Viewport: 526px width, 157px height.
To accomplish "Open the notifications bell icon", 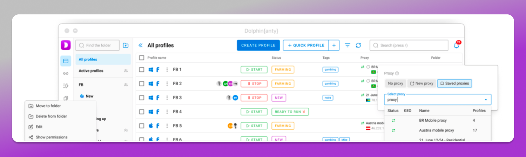I will [457, 45].
